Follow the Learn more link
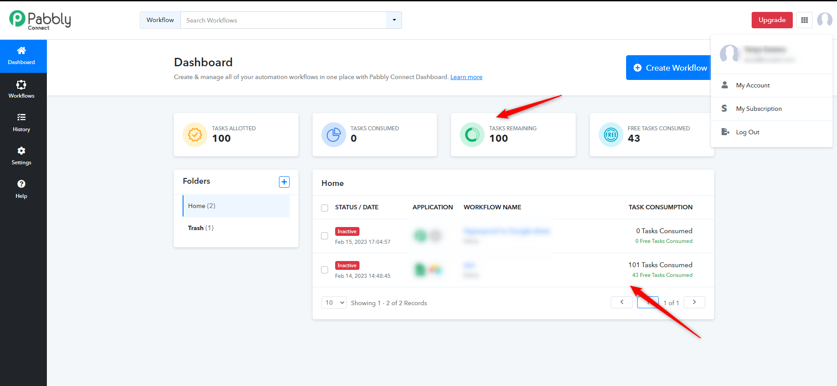 click(x=466, y=77)
